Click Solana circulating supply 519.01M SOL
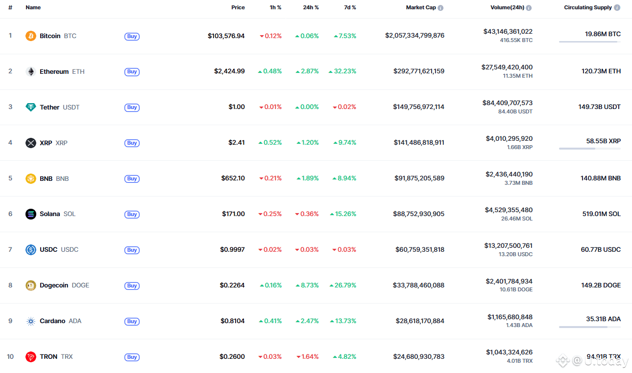The width and height of the screenshot is (632, 373). pyautogui.click(x=602, y=214)
